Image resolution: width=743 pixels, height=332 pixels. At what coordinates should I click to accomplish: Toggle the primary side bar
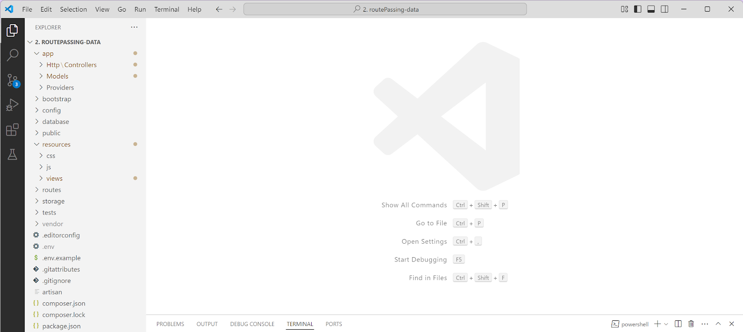tap(638, 9)
